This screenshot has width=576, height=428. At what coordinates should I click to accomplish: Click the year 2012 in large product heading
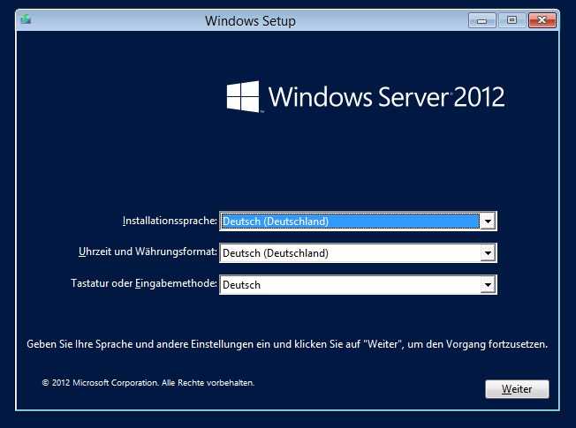click(481, 96)
